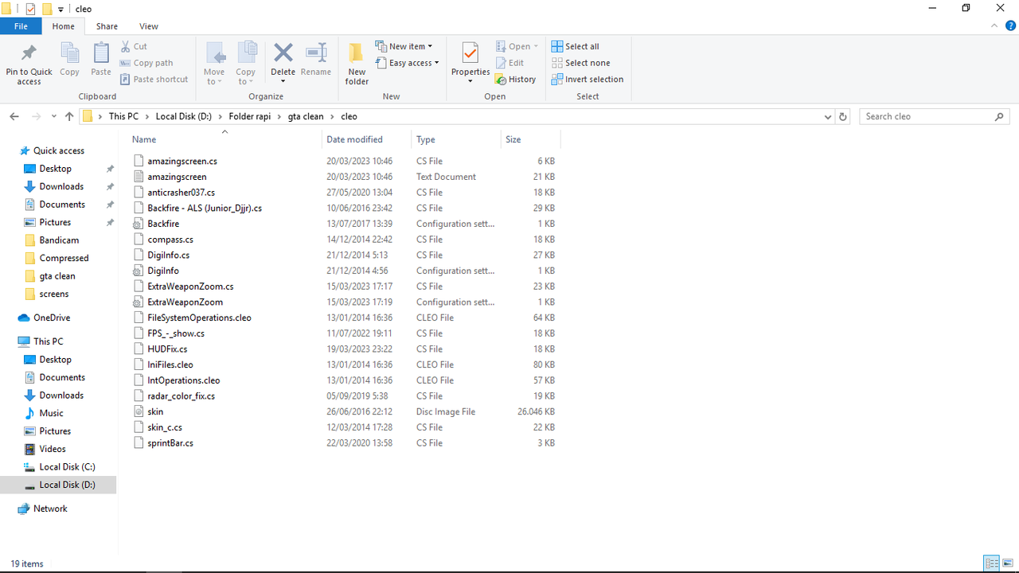
Task: Collapse the ribbon with the chevron
Action: pos(994,26)
